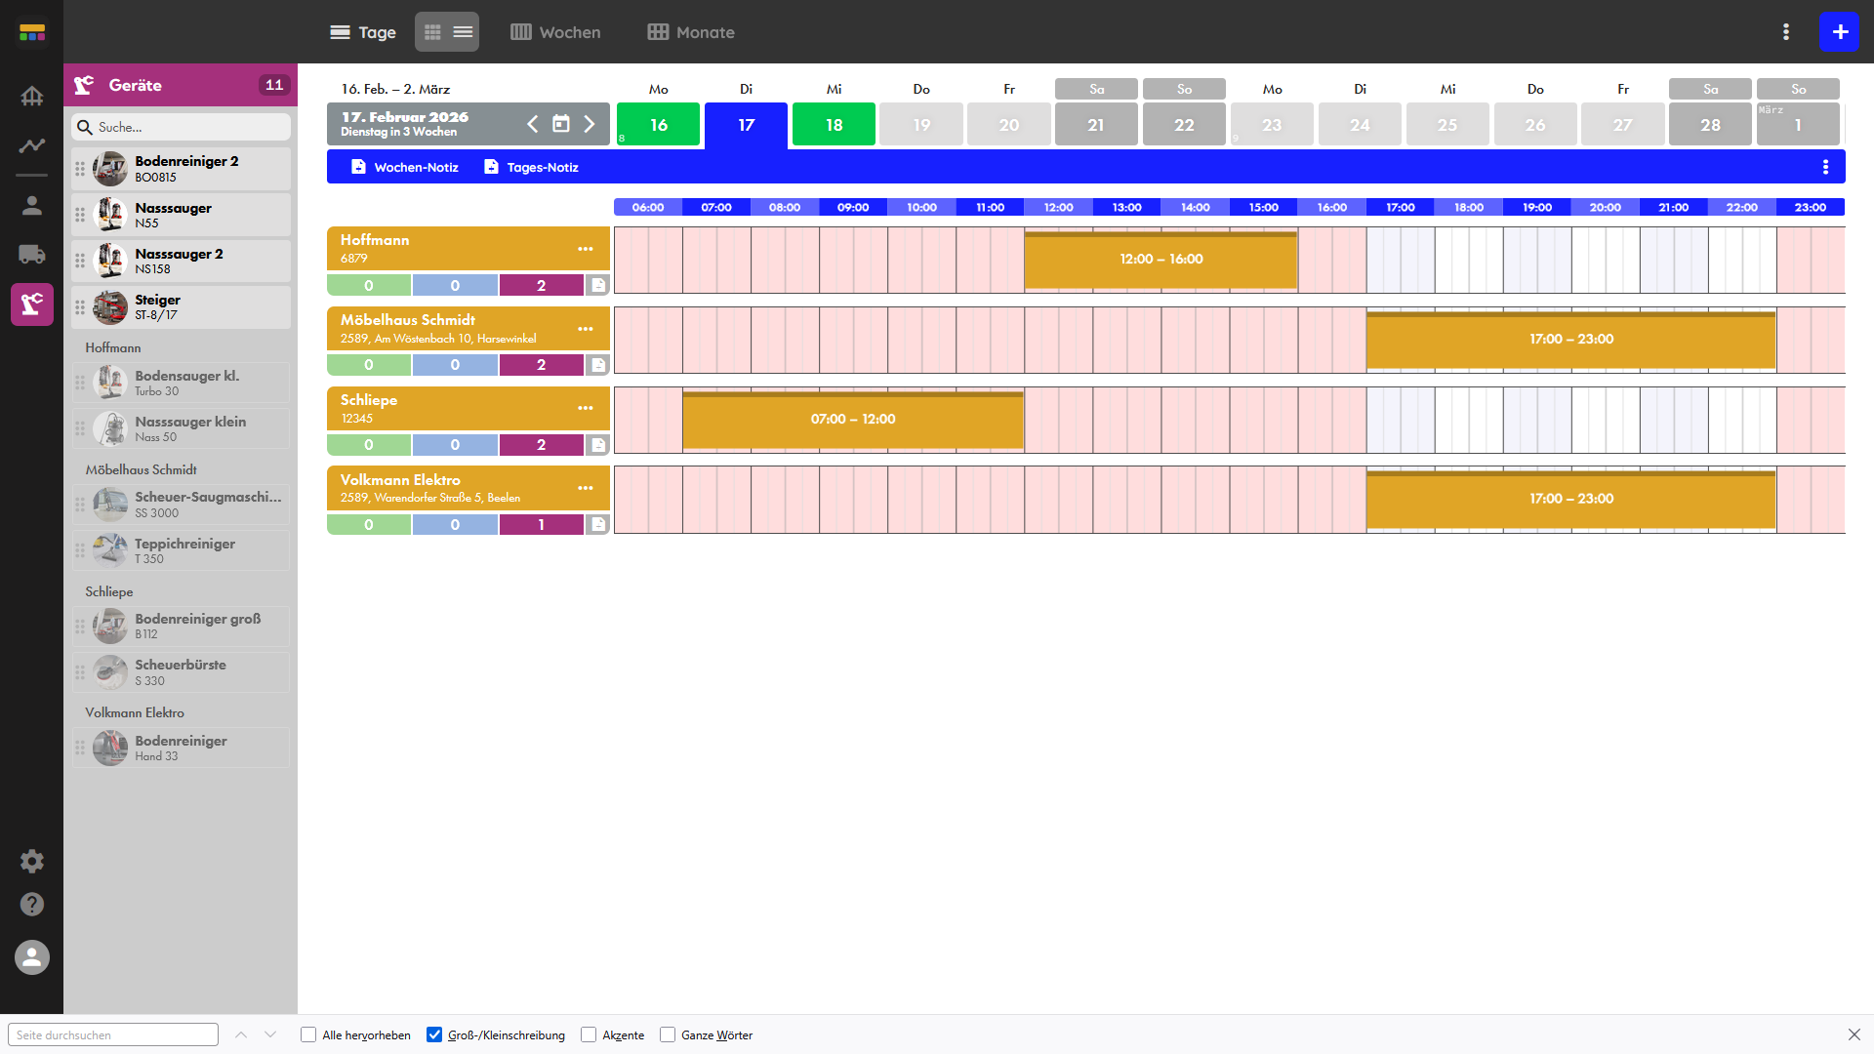The width and height of the screenshot is (1874, 1054).
Task: Click the blue plus add button
Action: click(1839, 32)
